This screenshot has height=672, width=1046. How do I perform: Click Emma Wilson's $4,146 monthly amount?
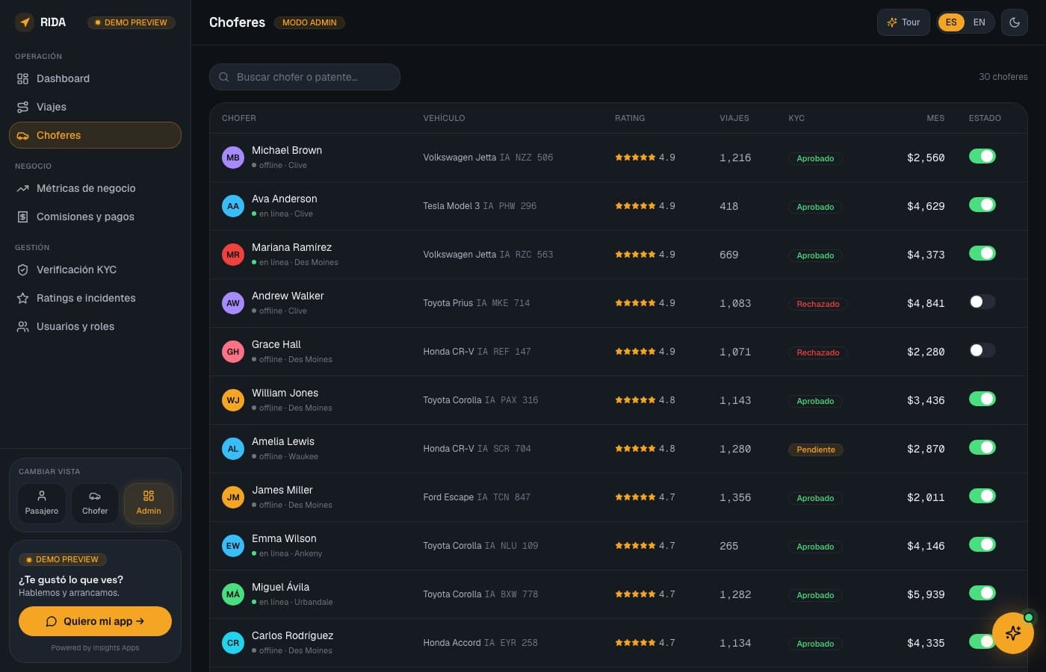tap(926, 546)
